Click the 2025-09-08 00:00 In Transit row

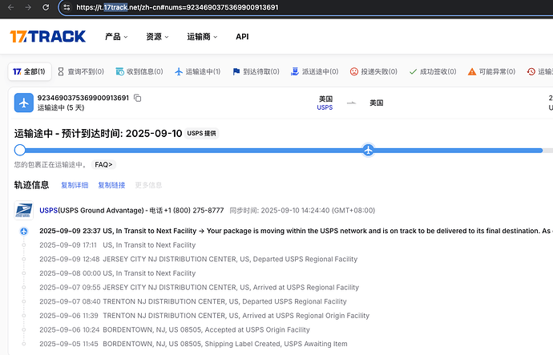click(118, 273)
